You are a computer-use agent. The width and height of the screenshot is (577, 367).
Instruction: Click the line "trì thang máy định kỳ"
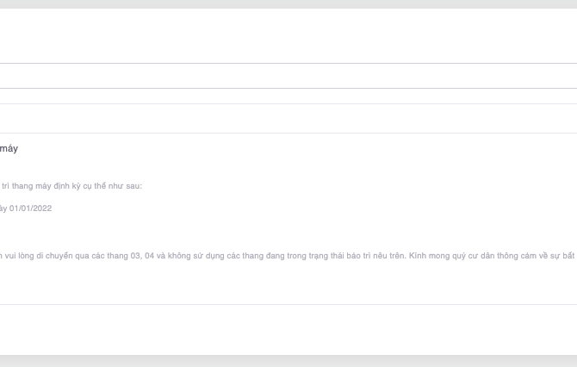pyautogui.click(x=43, y=186)
